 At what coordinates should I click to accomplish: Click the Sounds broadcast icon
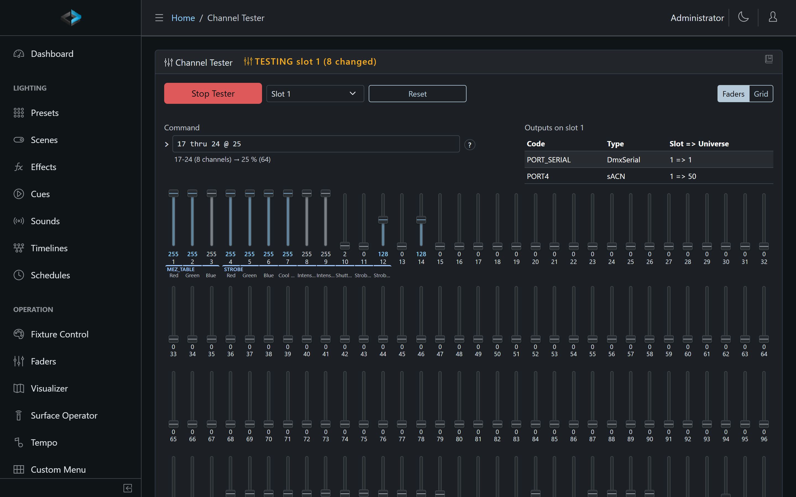19,221
